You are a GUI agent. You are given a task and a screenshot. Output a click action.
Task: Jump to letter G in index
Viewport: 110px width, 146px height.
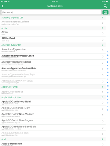(108, 72)
